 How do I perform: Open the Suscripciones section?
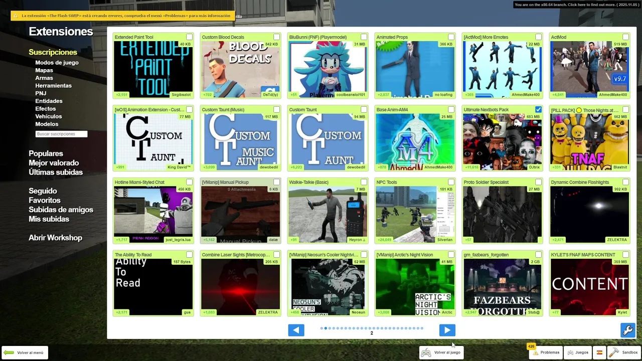point(53,52)
